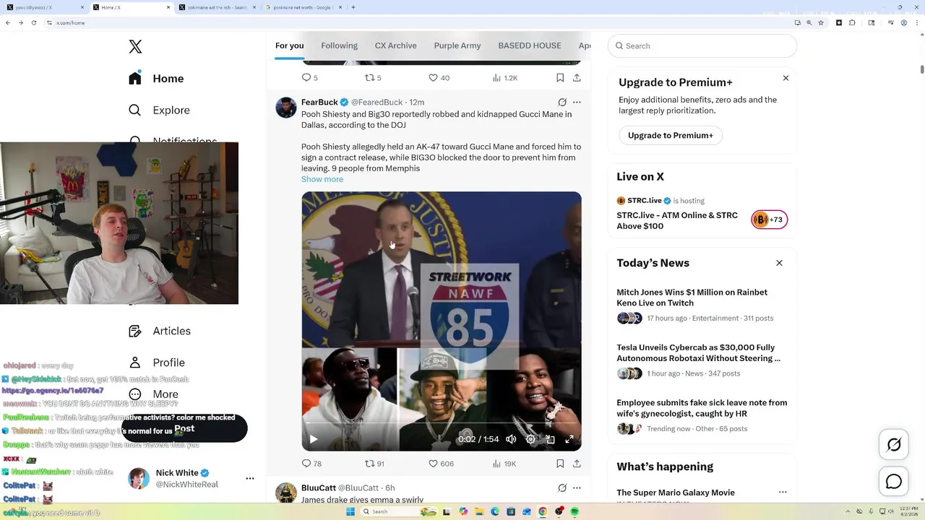Mute the video volume
925x520 pixels.
511,439
